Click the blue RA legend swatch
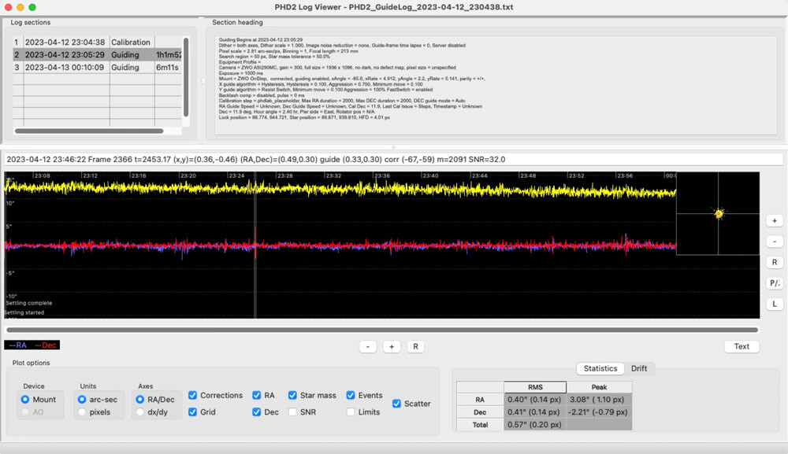This screenshot has height=454, width=788. (x=18, y=345)
